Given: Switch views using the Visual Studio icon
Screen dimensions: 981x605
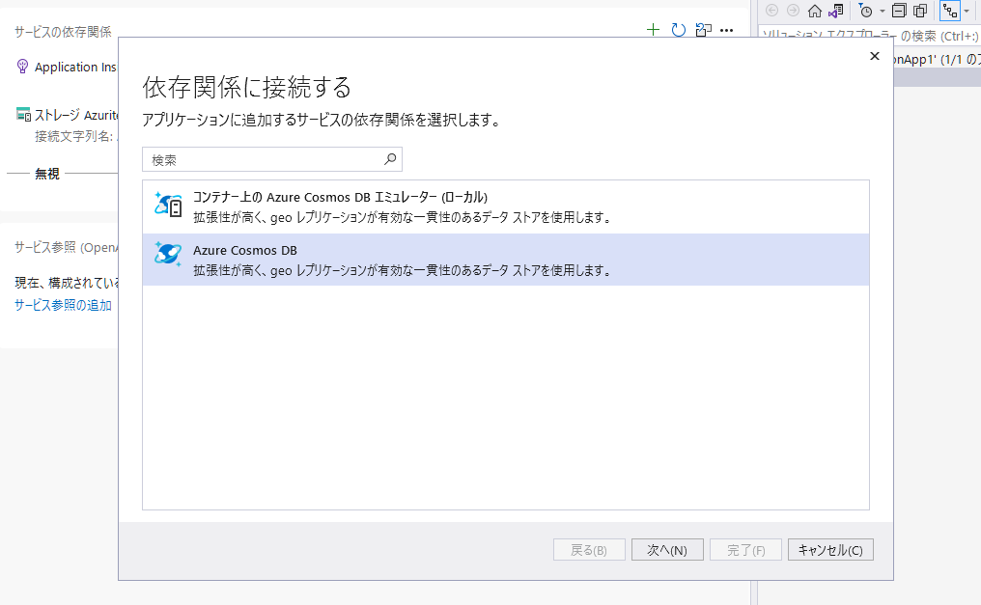Looking at the screenshot, I should (x=836, y=11).
